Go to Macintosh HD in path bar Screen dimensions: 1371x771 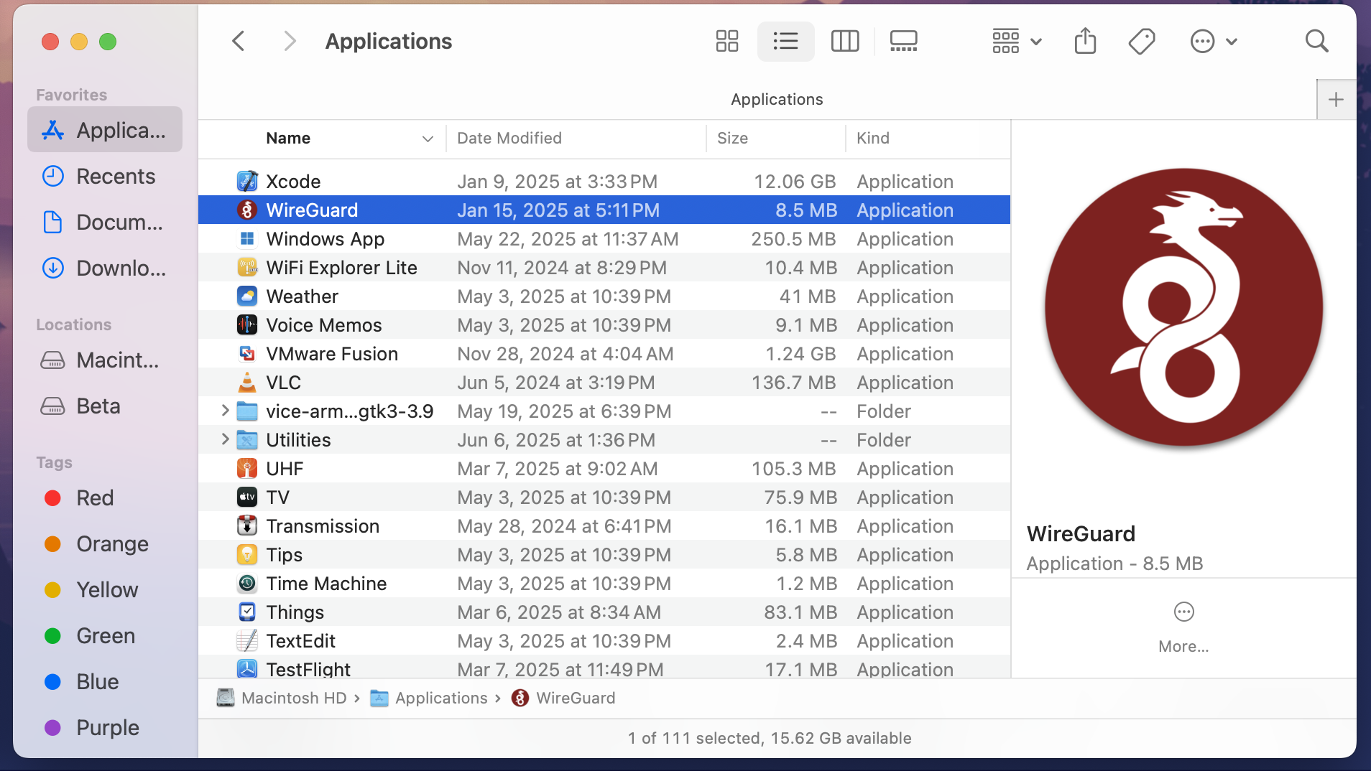pyautogui.click(x=282, y=698)
